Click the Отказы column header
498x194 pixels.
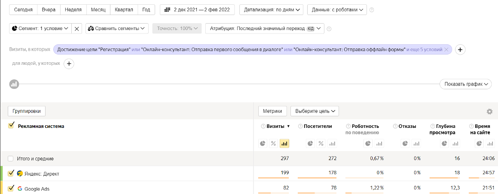(407, 126)
